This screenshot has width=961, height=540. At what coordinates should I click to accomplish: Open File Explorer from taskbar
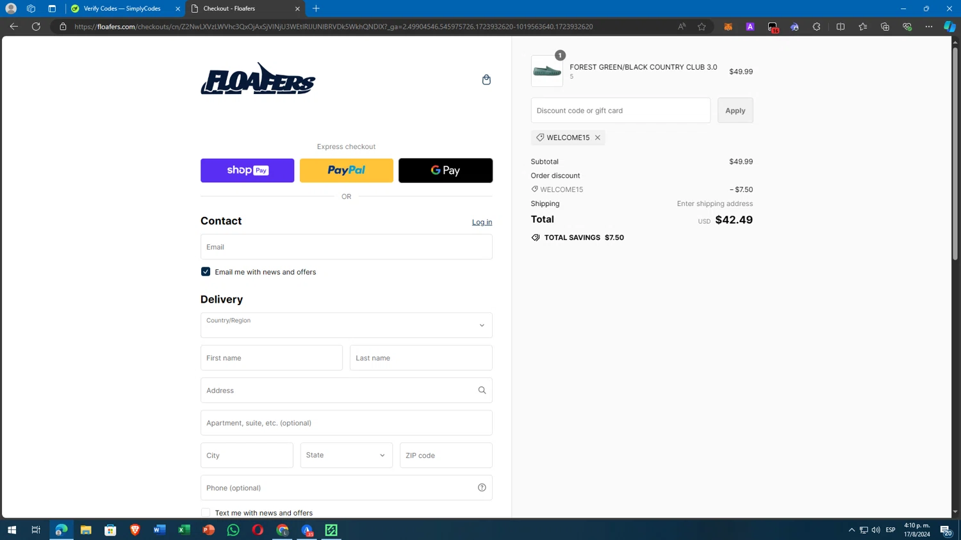click(x=86, y=530)
